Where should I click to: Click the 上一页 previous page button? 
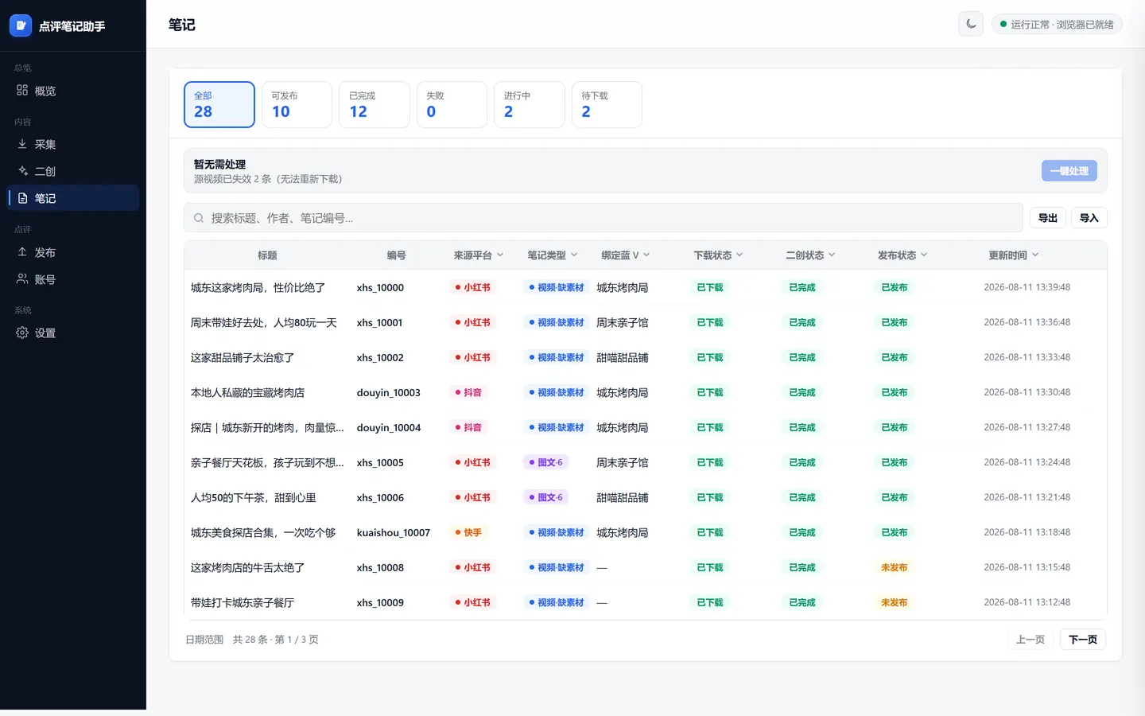1030,640
